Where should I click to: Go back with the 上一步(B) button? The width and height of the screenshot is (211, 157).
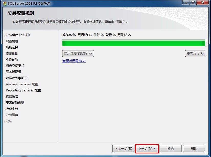click(x=123, y=149)
